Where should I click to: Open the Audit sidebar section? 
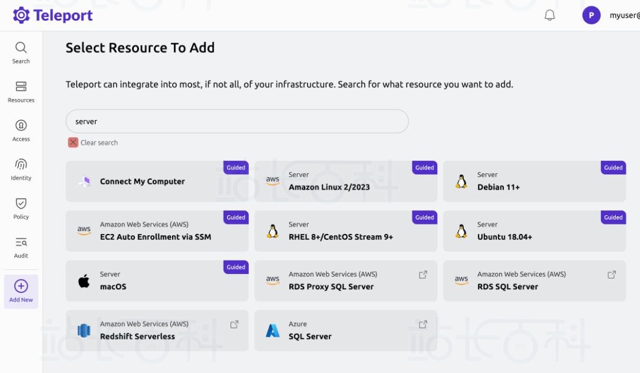coord(21,247)
